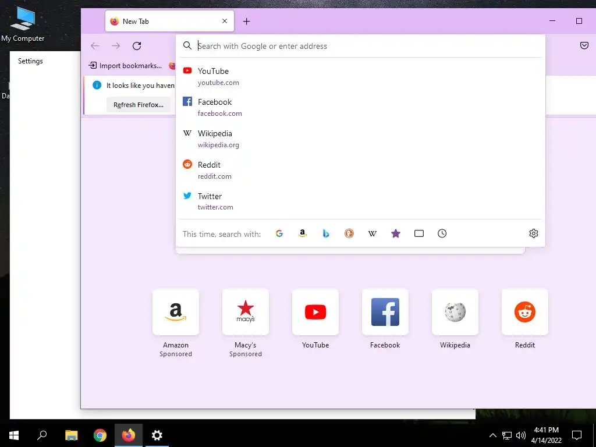Reload the page in Firefox
The image size is (596, 447).
click(x=137, y=46)
